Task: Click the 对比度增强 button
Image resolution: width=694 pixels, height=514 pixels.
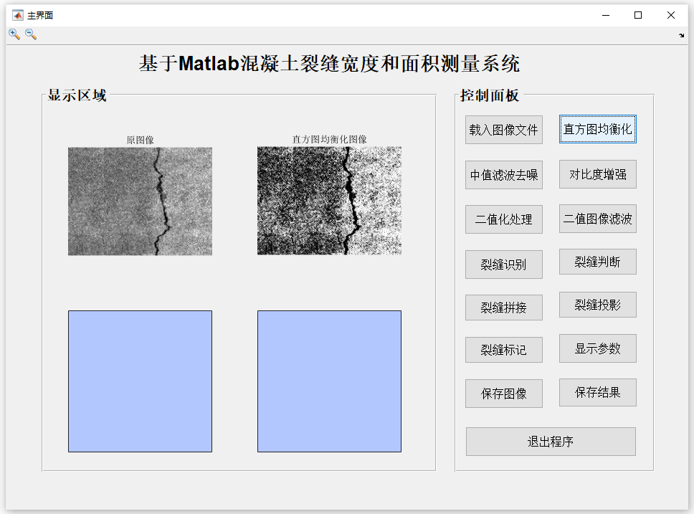Action: click(597, 174)
